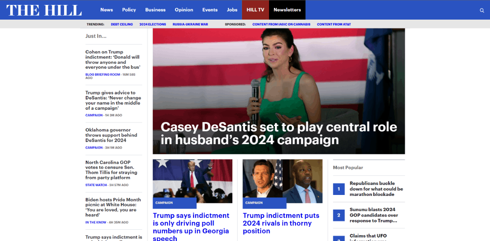490x241 pixels.
Task: Open Casey DeSantis central role headline
Action: coord(279,133)
